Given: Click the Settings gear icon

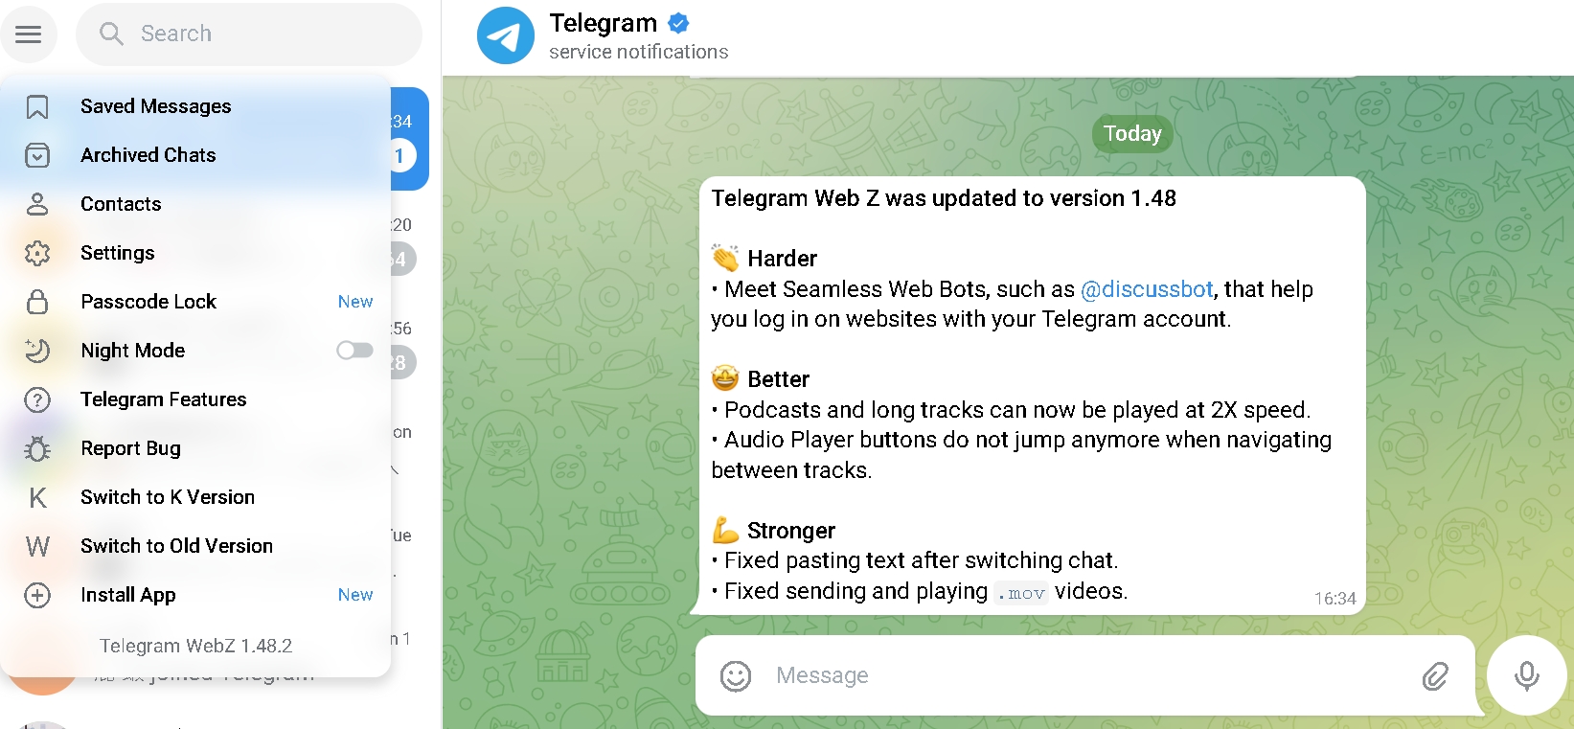Looking at the screenshot, I should pyautogui.click(x=37, y=253).
